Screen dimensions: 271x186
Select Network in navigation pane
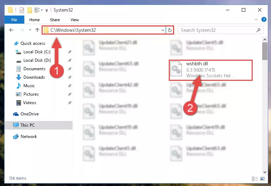[29, 137]
